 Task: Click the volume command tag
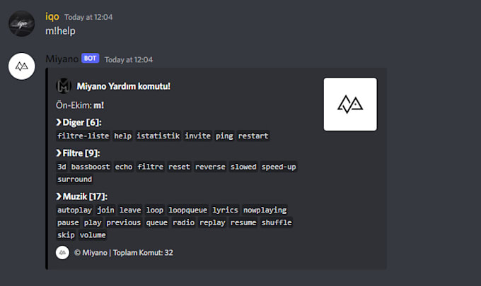tap(93, 235)
